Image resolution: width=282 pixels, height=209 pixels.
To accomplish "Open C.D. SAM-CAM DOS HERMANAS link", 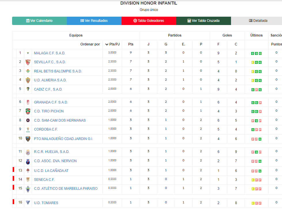I will [60, 120].
